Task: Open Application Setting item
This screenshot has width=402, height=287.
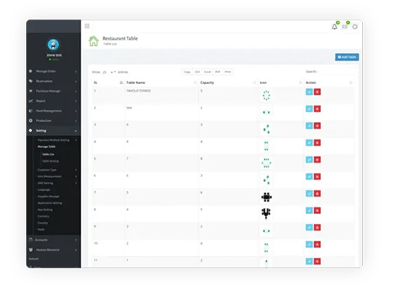Action: (x=50, y=203)
